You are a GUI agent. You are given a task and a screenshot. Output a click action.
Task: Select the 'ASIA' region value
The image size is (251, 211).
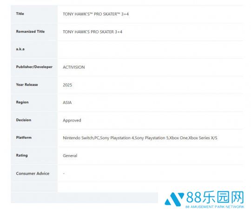(x=67, y=102)
